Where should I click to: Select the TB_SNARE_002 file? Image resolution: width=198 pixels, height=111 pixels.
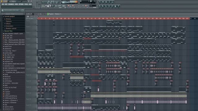[x=9, y=57]
